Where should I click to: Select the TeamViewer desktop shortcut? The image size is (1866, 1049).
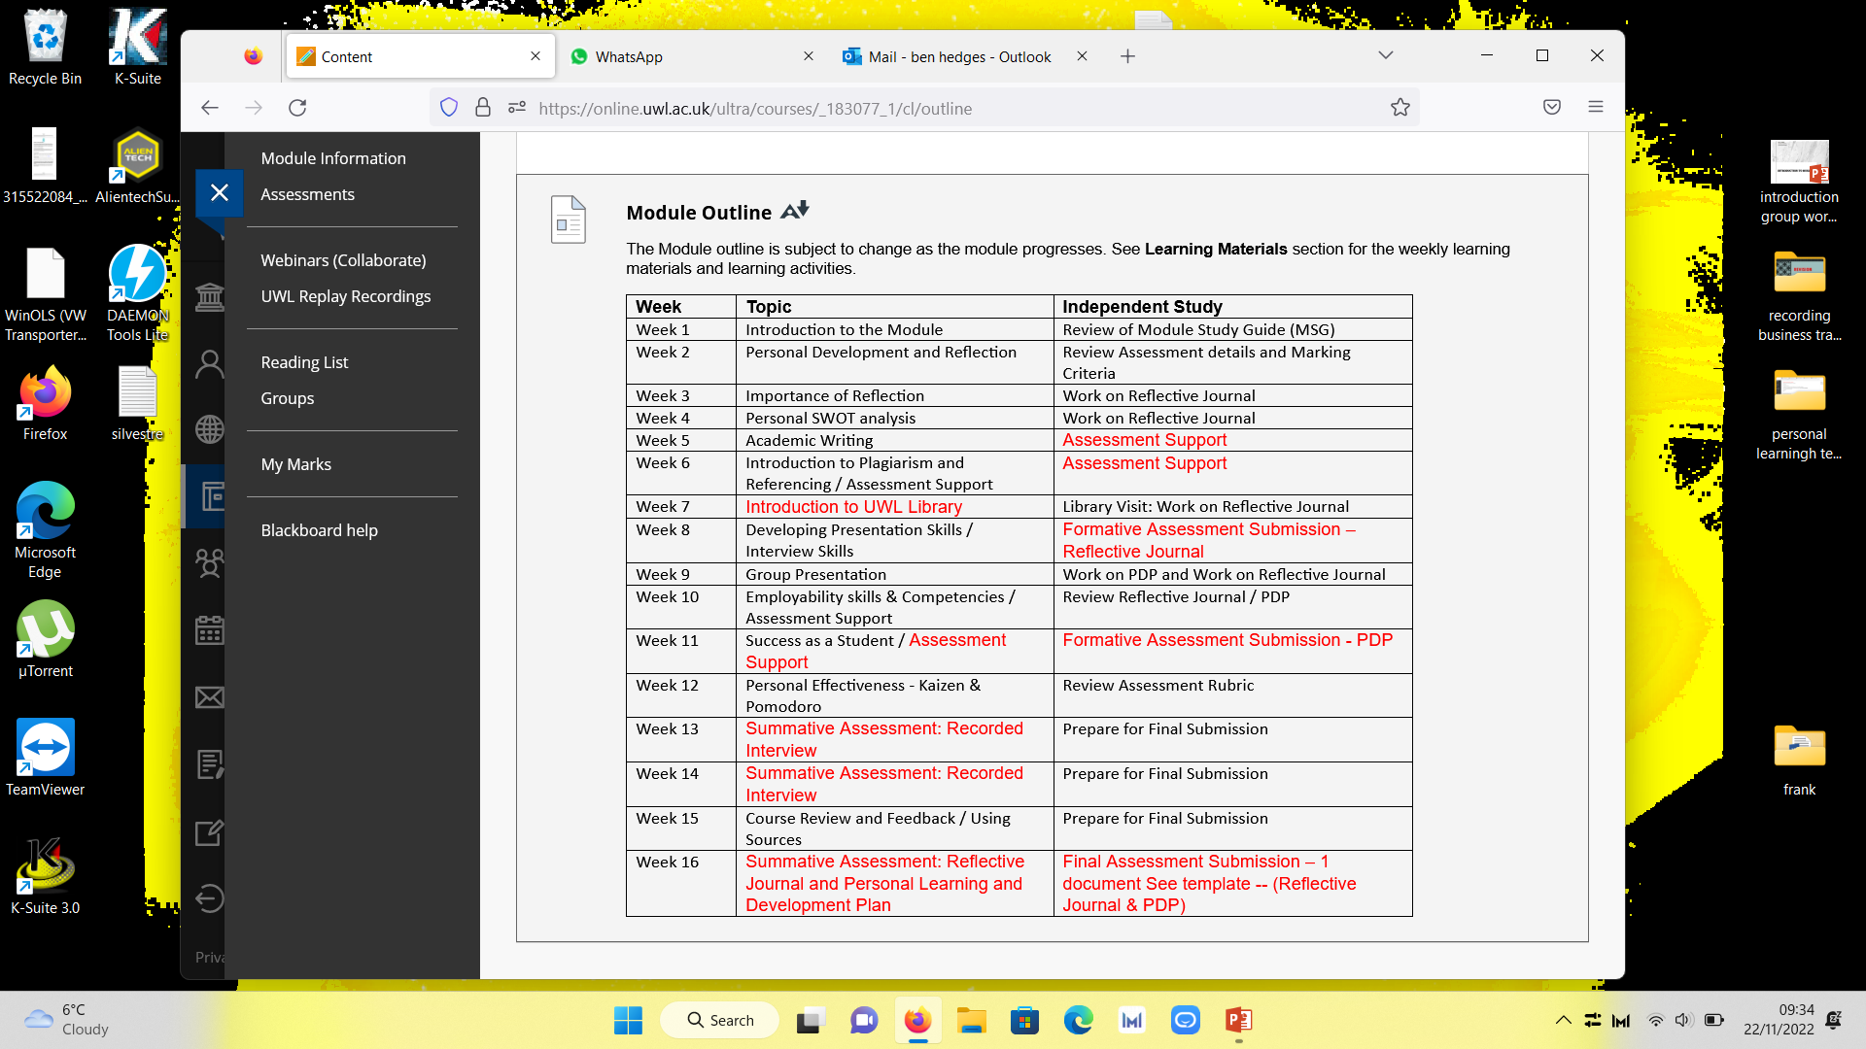click(45, 758)
